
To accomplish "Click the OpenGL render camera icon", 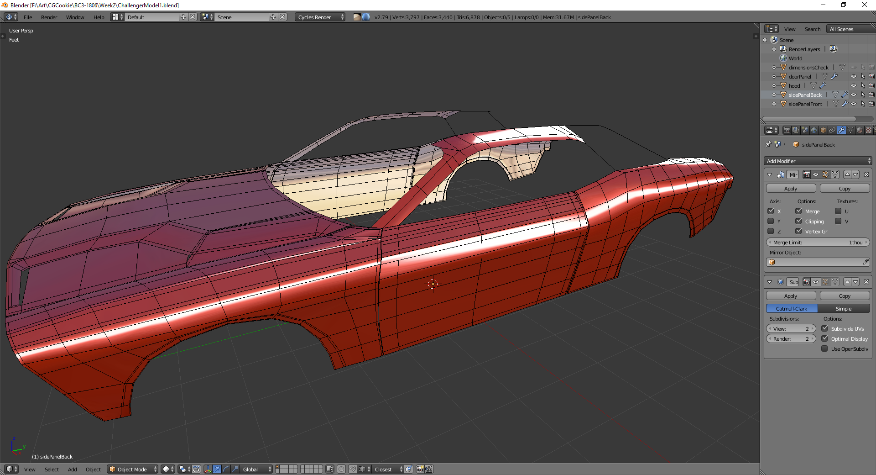I will [x=420, y=469].
